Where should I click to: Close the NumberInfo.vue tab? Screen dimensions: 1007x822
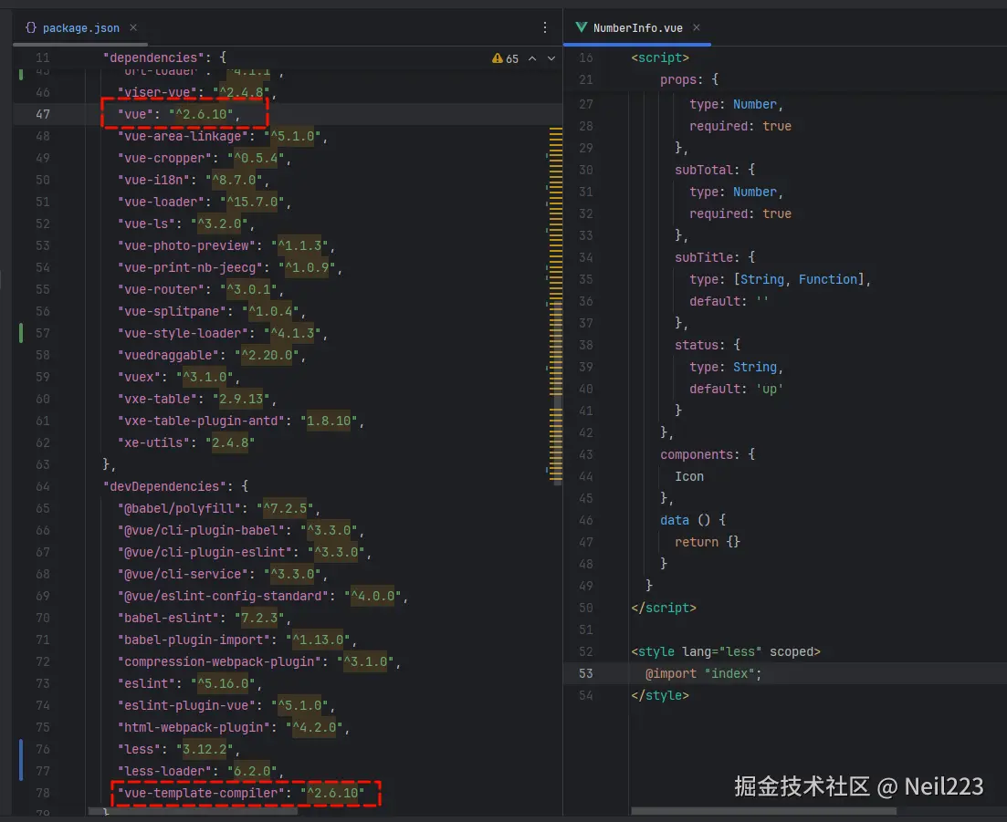[697, 27]
